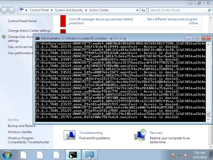Click the Recovery computer clock icon
The height and width of the screenshot is (160, 213).
pos(140,135)
